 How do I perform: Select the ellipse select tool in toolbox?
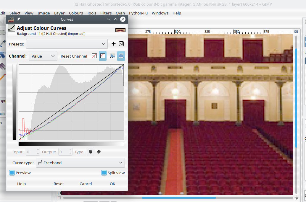pos(2,32)
